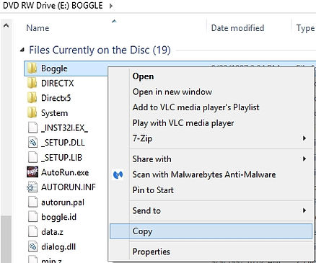The height and width of the screenshot is (263, 316).
Task: Select the System folder name
Action: [x=54, y=113]
